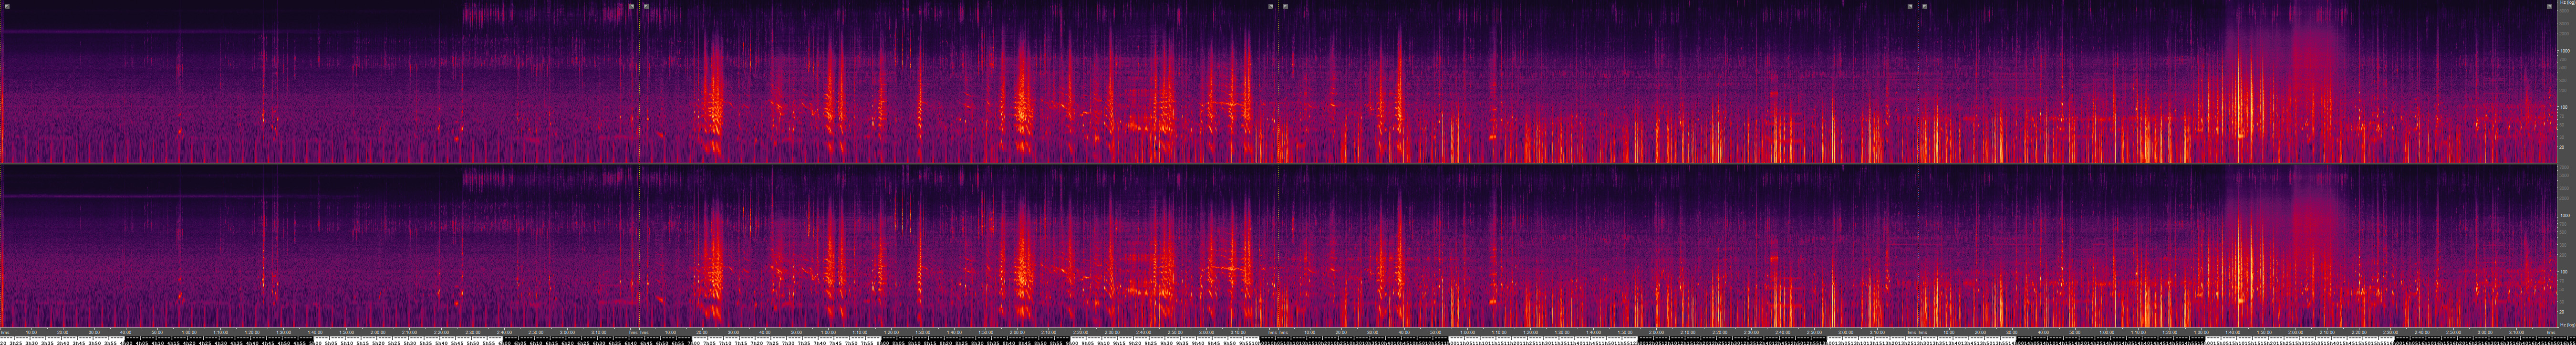Click top-left corner handle of third spectrogram segment
The width and height of the screenshot is (2576, 345).
1285,6
